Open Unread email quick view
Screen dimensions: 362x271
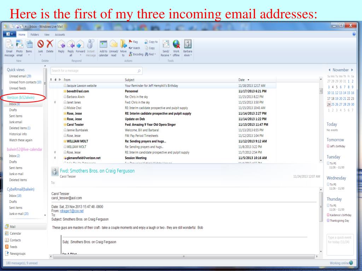click(20, 76)
